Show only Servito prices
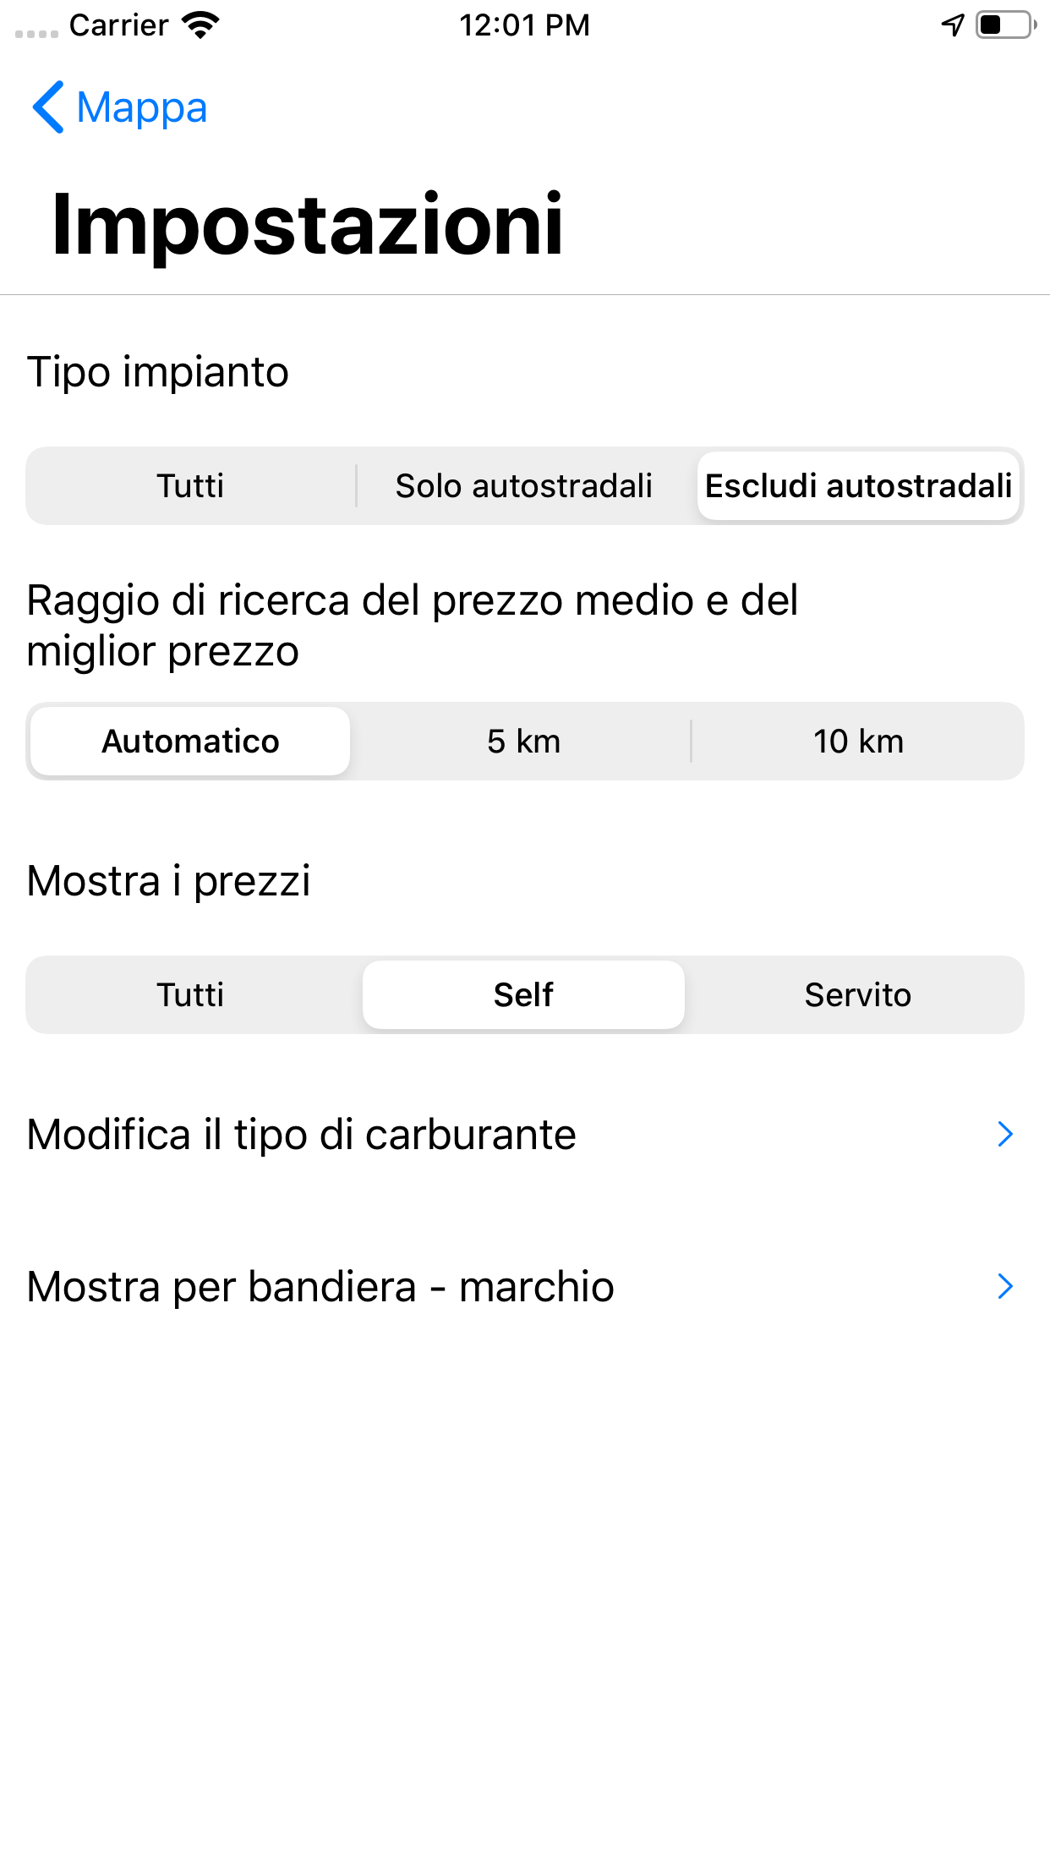This screenshot has width=1050, height=1867. pyautogui.click(x=858, y=995)
